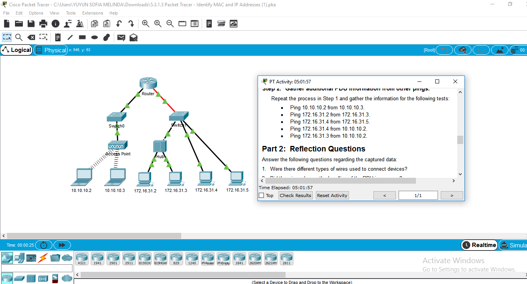Activate the Delete tool

pos(31,37)
